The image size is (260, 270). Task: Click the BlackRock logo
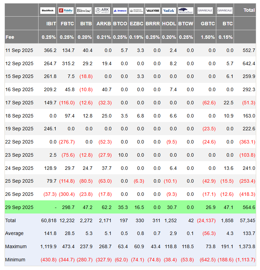tap(48, 10)
